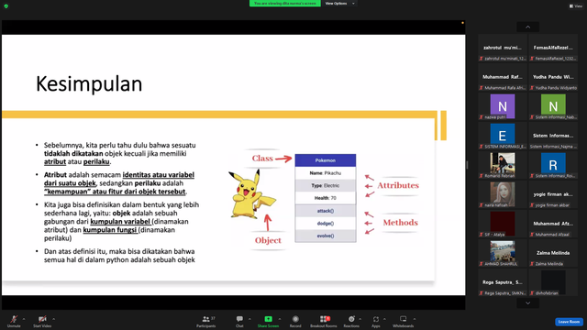This screenshot has width=587, height=330.
Task: Open the Reactions menu
Action: coord(351,321)
